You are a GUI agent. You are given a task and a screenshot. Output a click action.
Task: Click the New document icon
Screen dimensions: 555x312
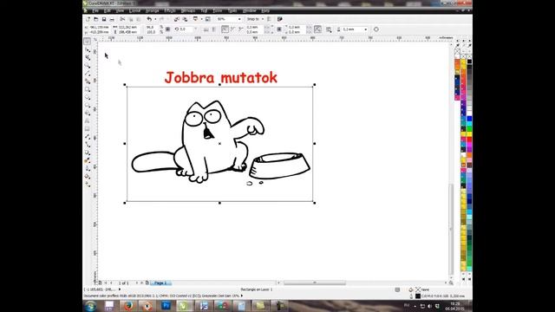point(88,19)
